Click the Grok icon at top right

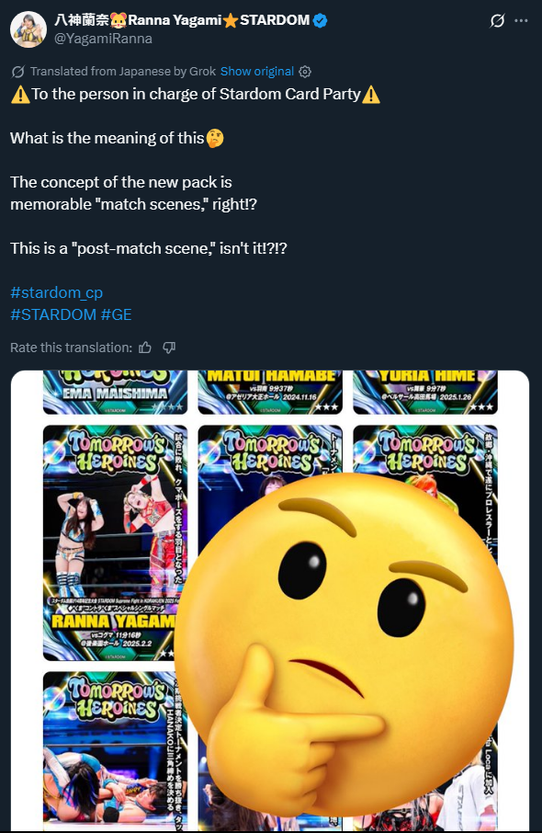pyautogui.click(x=497, y=21)
